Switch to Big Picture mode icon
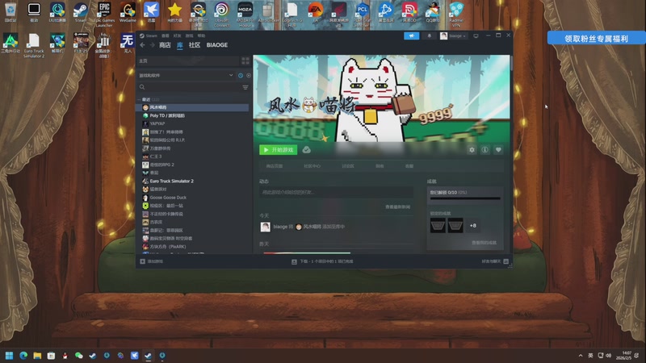The height and width of the screenshot is (363, 646). click(476, 35)
